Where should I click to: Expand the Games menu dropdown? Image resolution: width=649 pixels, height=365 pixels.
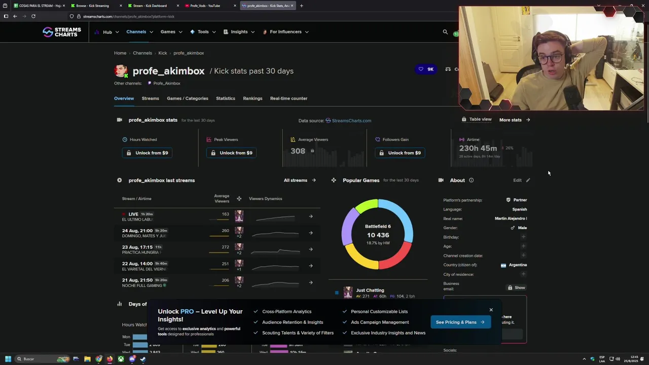171,32
